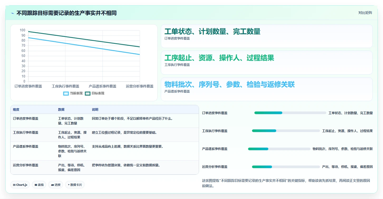Viewport: 383px width, 199px height.
Task: Click 产出、等待、停机、报废、偏差原因 text right of progress bar
Action: point(347,167)
